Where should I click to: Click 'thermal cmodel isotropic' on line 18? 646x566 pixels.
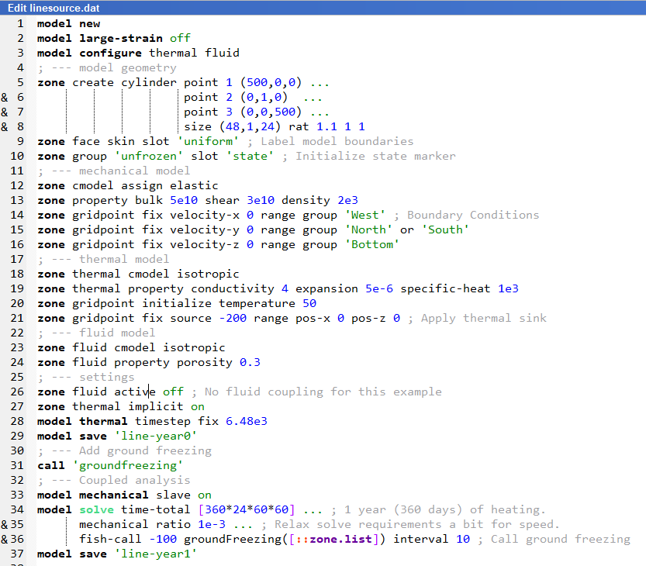tap(156, 274)
